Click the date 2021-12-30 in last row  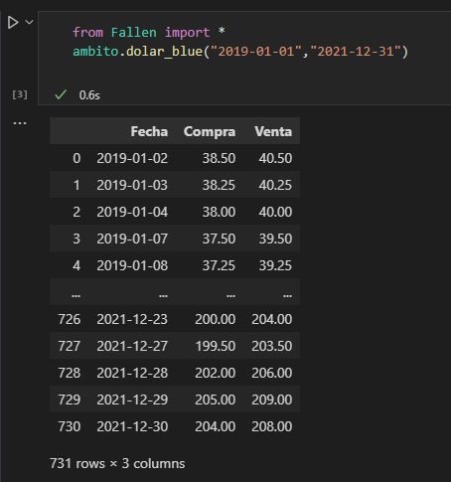[x=132, y=426]
